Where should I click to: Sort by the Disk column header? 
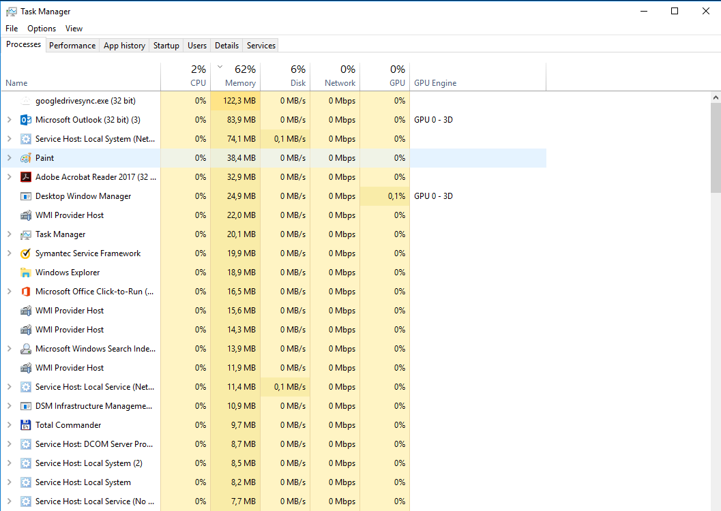[x=286, y=77]
